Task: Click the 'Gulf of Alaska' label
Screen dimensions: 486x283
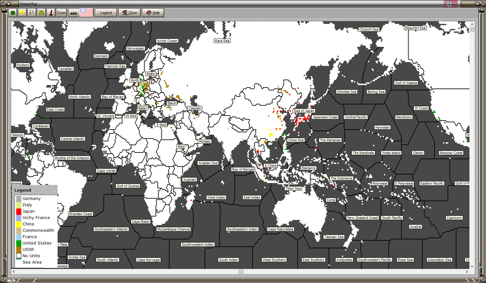Action: [406, 83]
